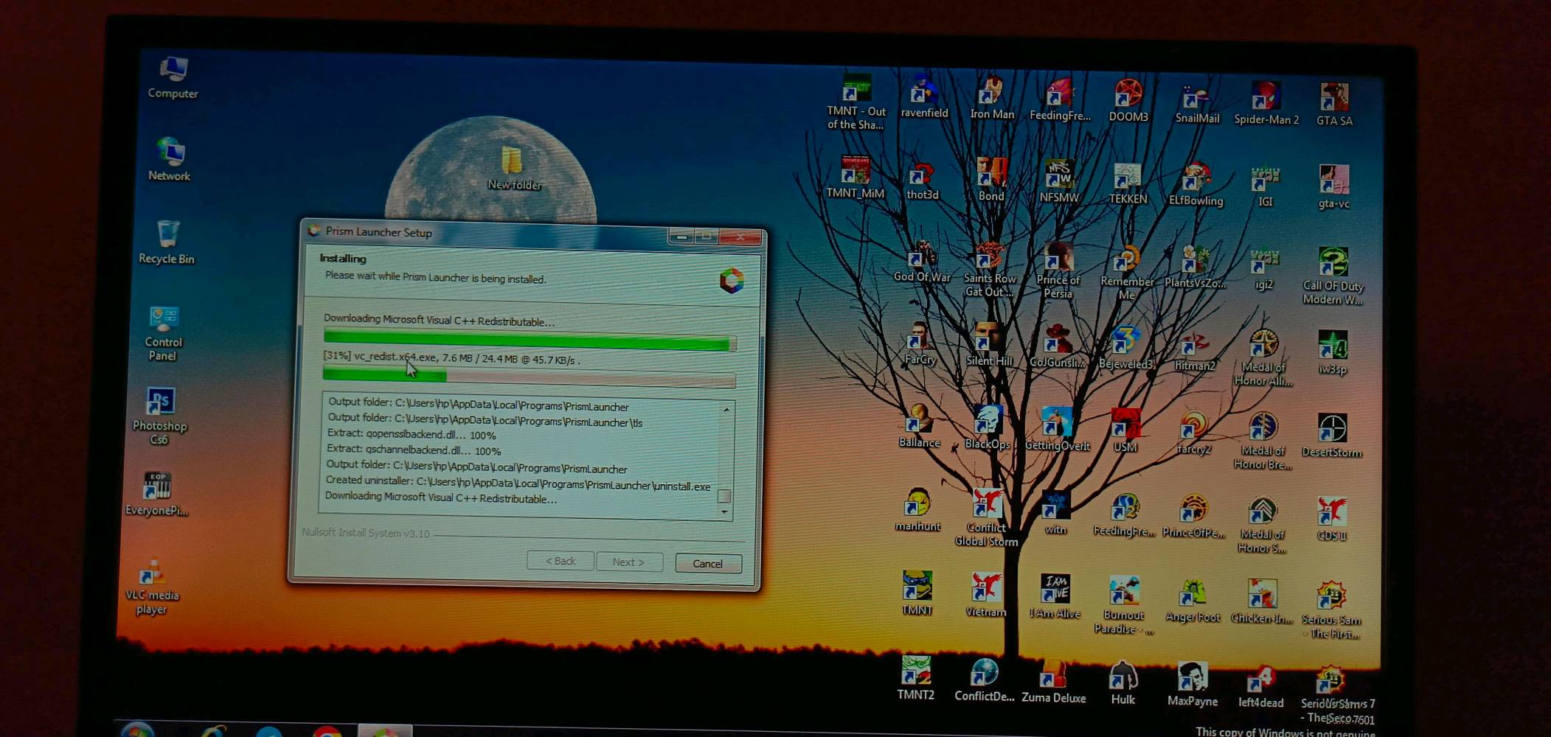The image size is (1551, 737).
Task: Select the Conflict Global Storm shortcut
Action: tap(987, 519)
